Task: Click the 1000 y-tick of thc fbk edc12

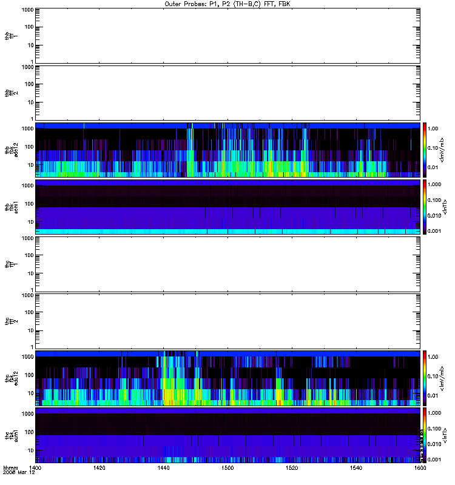Action: [28, 356]
